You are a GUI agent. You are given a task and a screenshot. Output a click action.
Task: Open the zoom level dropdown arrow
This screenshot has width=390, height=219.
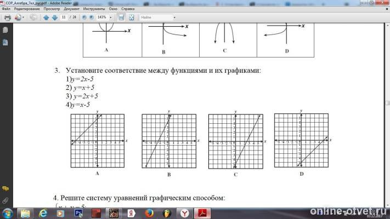click(111, 18)
